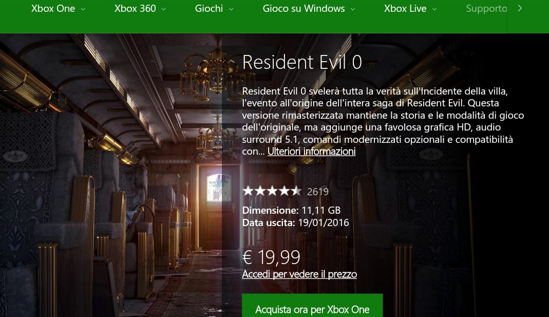Viewport: 549px width, 317px height.
Task: Expand the Gioco su Windows dropdown arrow
Action: [353, 9]
